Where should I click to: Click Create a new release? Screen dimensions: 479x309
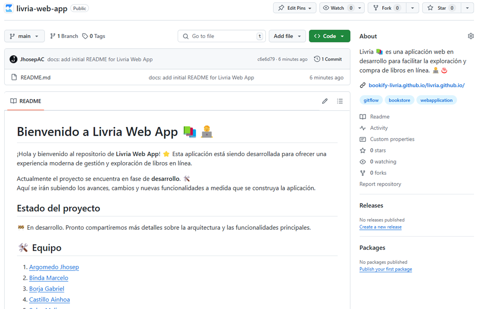pos(380,227)
